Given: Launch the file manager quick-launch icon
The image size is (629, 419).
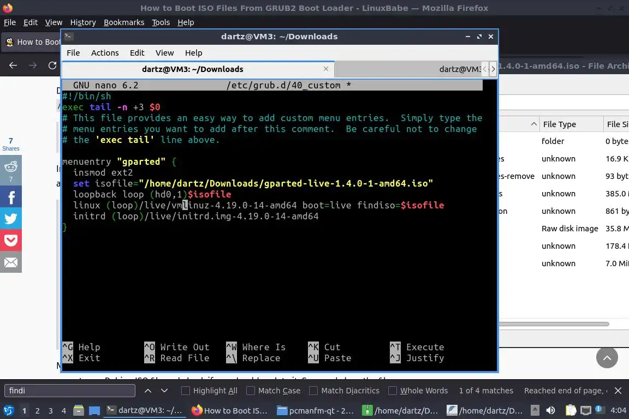Looking at the screenshot, I should [x=79, y=410].
